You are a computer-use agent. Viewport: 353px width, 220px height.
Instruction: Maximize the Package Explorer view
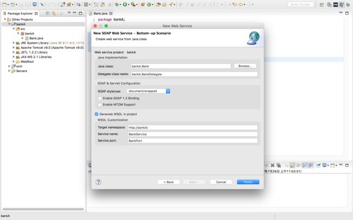(80, 13)
